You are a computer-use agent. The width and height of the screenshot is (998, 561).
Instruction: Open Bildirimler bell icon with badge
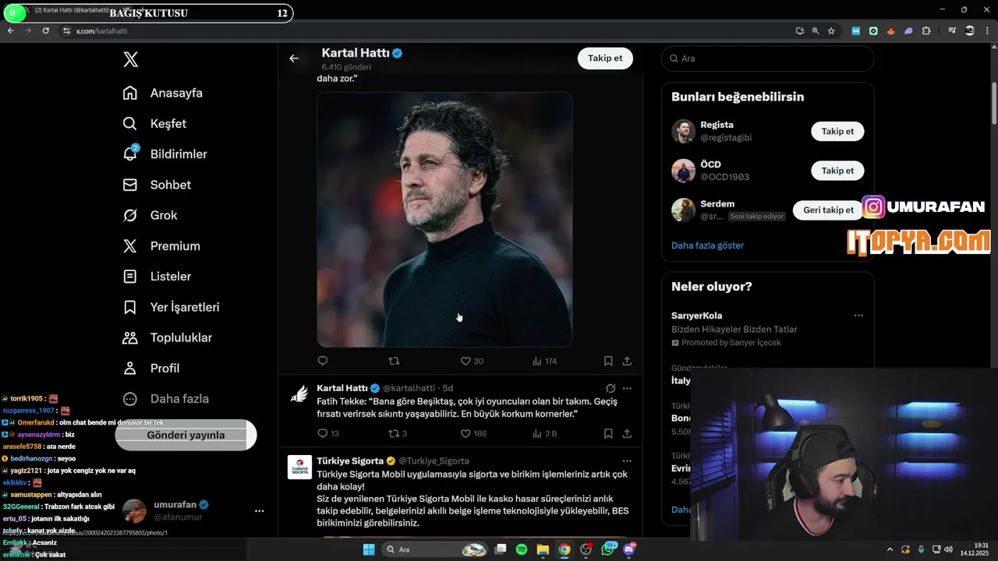point(130,153)
